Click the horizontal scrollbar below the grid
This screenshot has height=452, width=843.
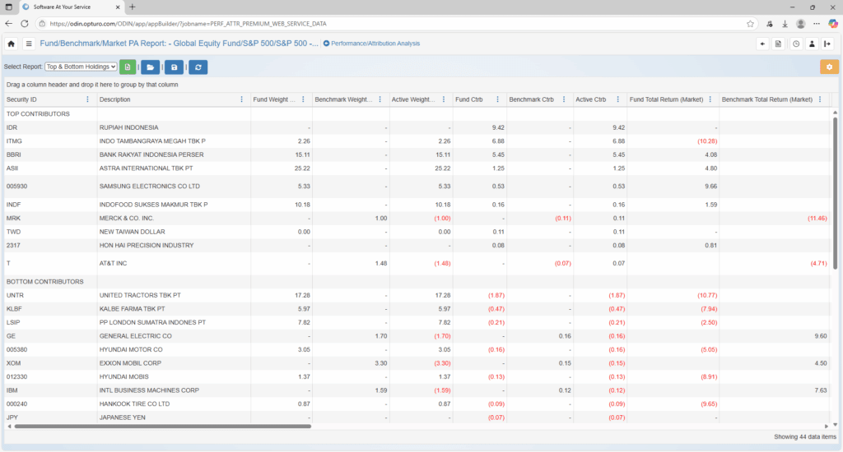[329, 427]
